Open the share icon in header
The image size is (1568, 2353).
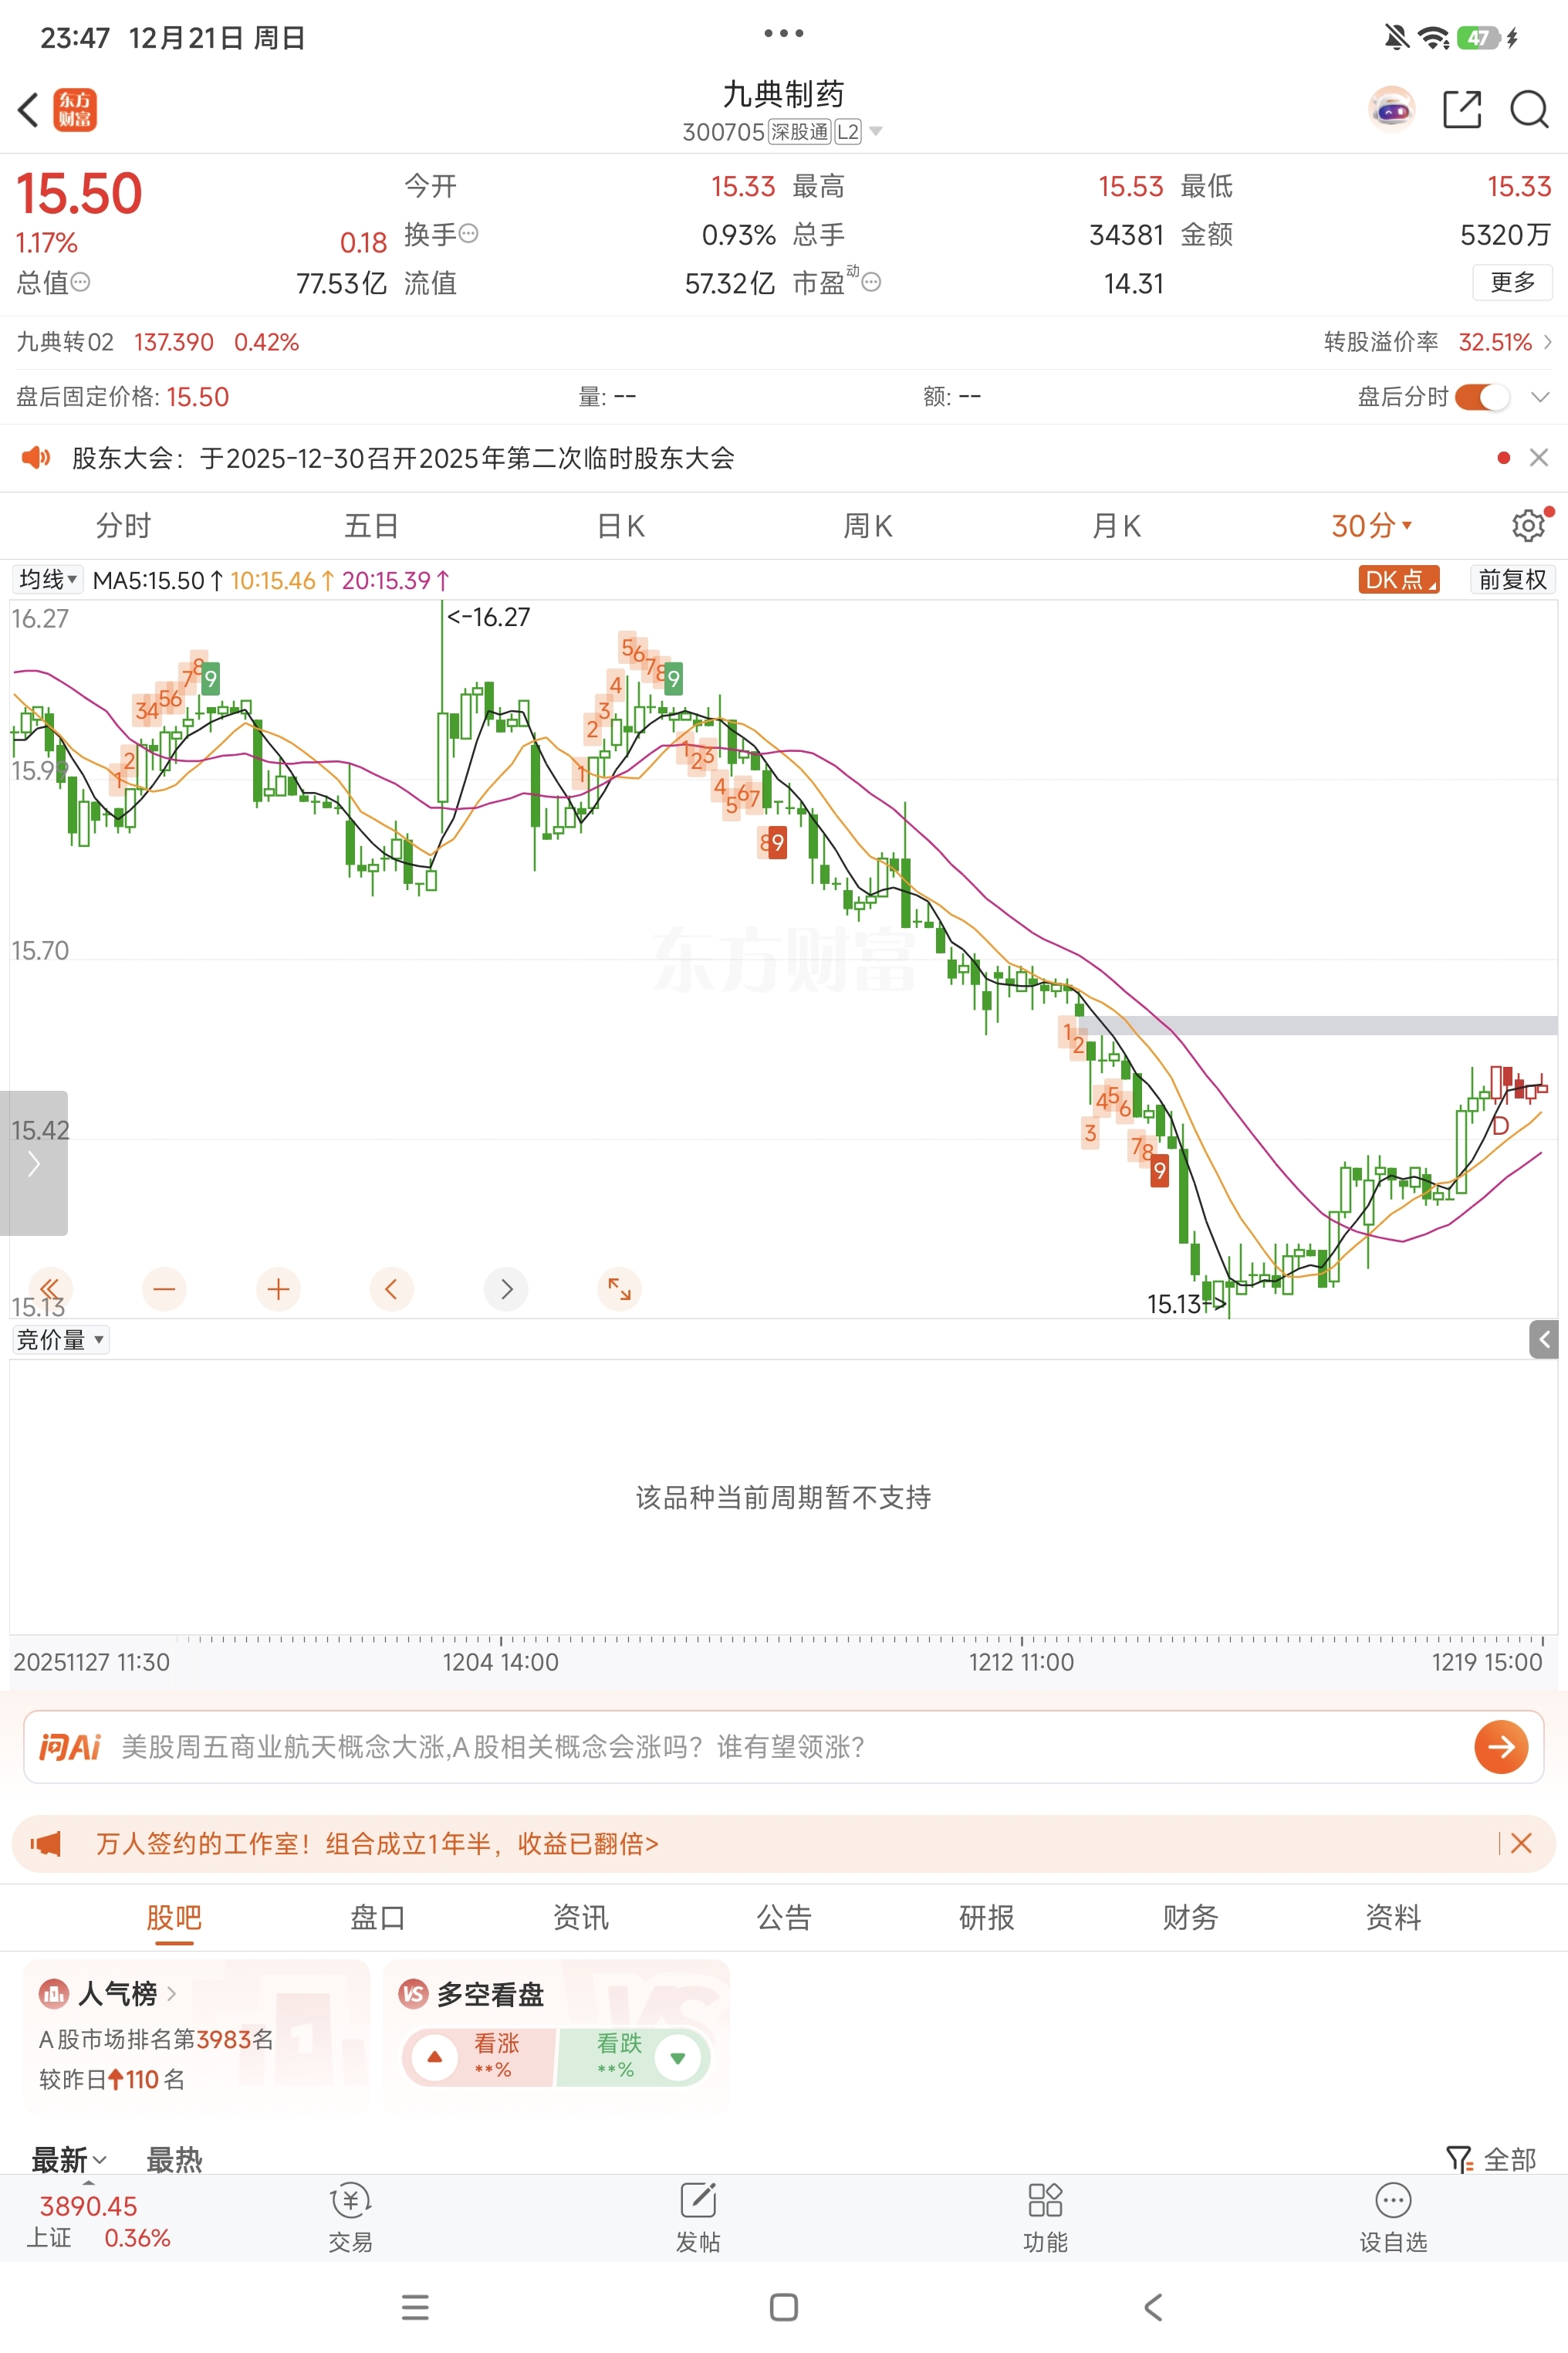tap(1461, 109)
